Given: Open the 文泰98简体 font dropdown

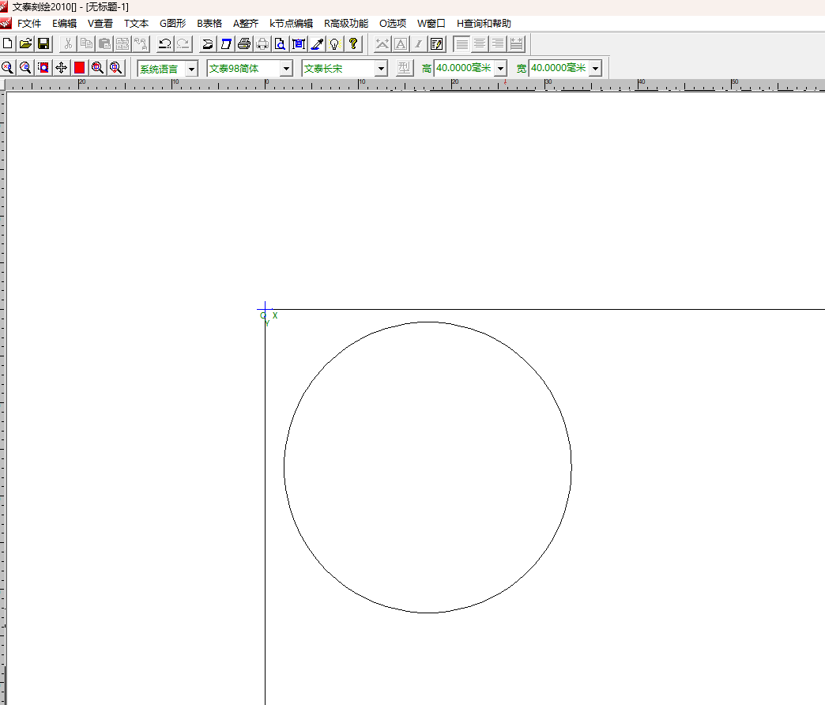Looking at the screenshot, I should pyautogui.click(x=286, y=69).
